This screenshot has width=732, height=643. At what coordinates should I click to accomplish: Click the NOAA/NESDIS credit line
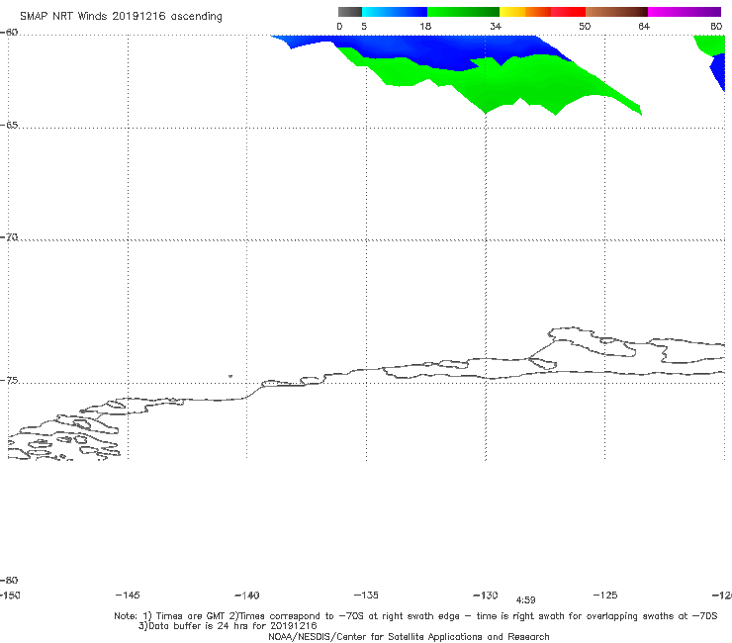click(409, 637)
